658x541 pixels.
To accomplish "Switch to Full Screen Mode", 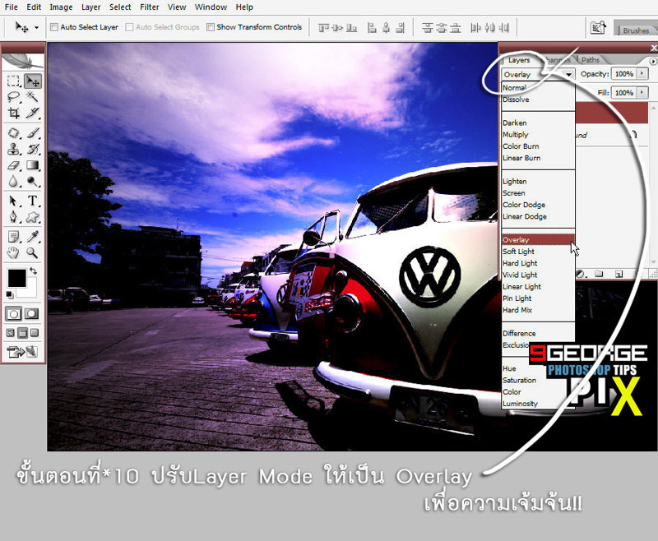I will [x=35, y=334].
